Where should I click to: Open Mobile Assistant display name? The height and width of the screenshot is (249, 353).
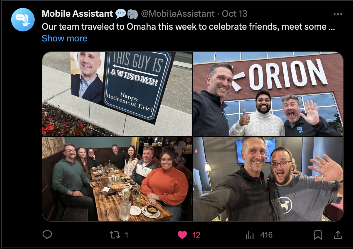(77, 14)
